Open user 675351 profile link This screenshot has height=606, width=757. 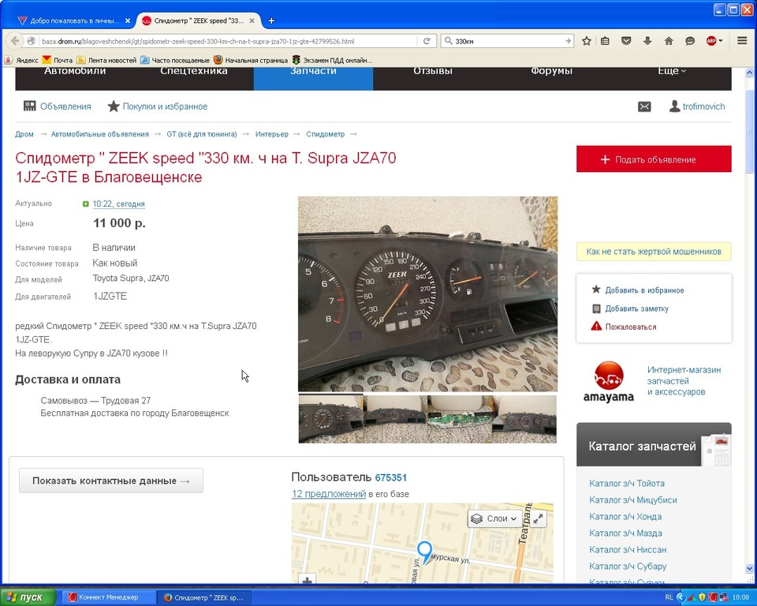(390, 478)
